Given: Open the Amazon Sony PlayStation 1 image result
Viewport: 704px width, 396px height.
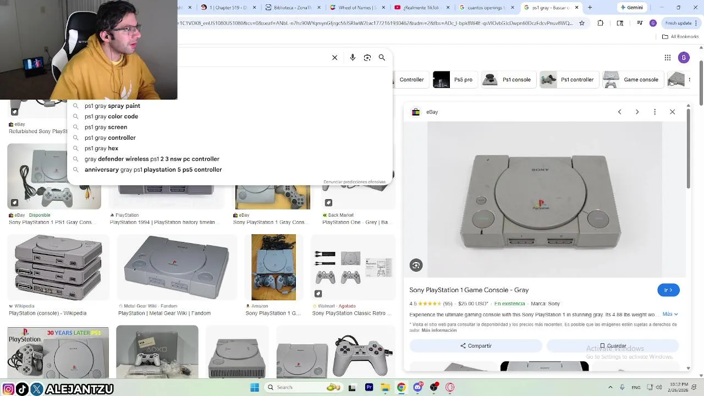Looking at the screenshot, I should (273, 267).
